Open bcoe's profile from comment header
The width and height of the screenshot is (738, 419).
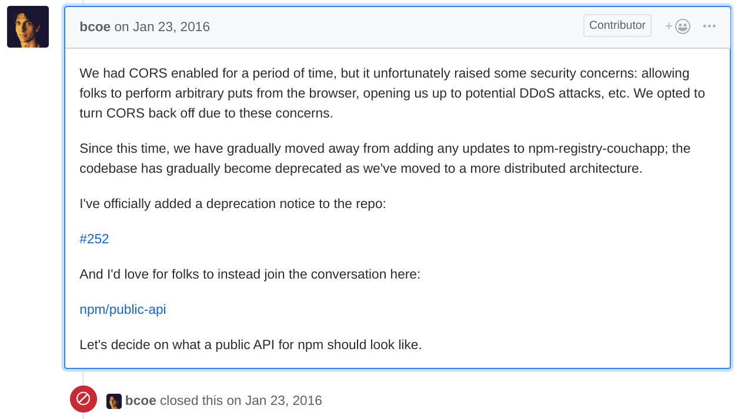pos(95,27)
